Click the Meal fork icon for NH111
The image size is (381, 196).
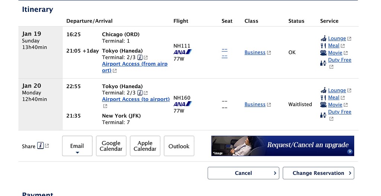[323, 46]
